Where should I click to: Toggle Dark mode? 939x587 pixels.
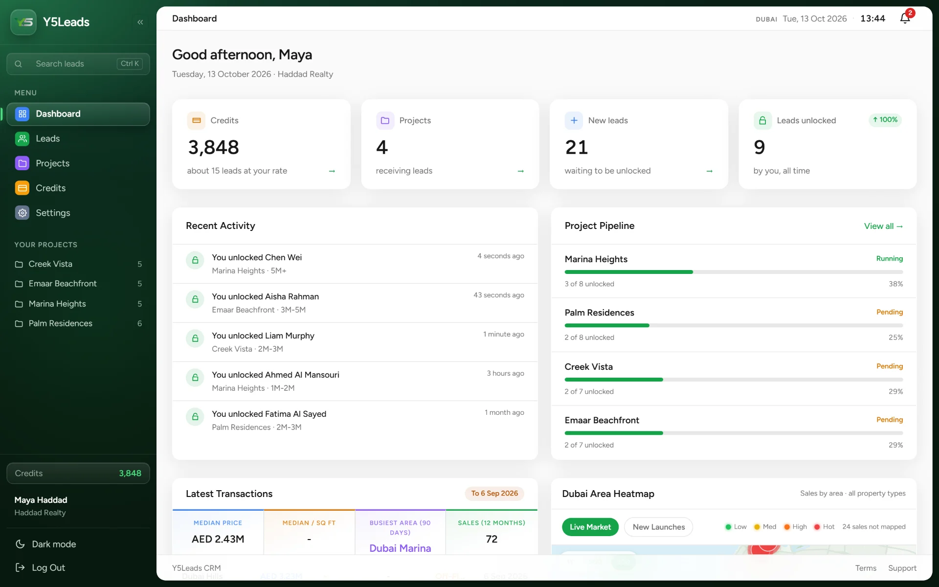46,544
